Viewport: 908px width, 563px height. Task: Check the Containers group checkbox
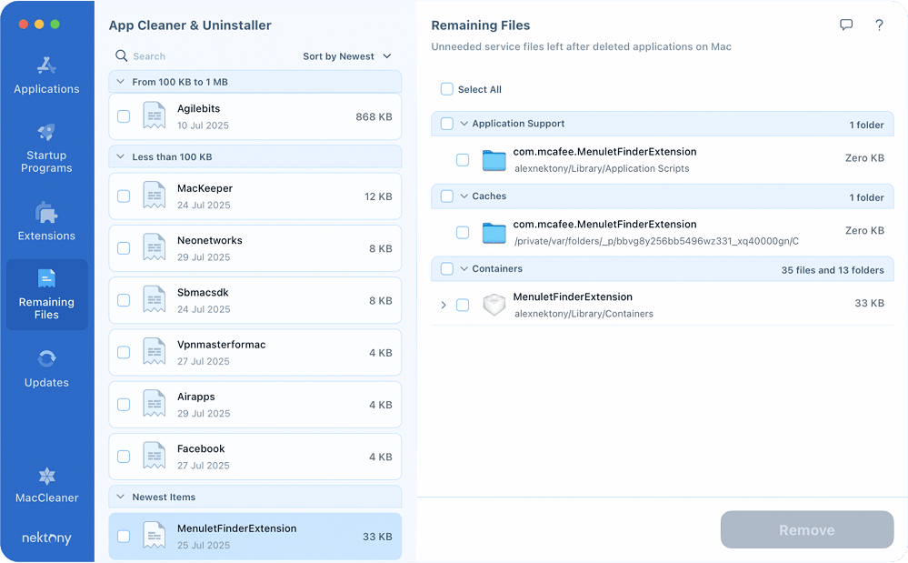point(446,268)
